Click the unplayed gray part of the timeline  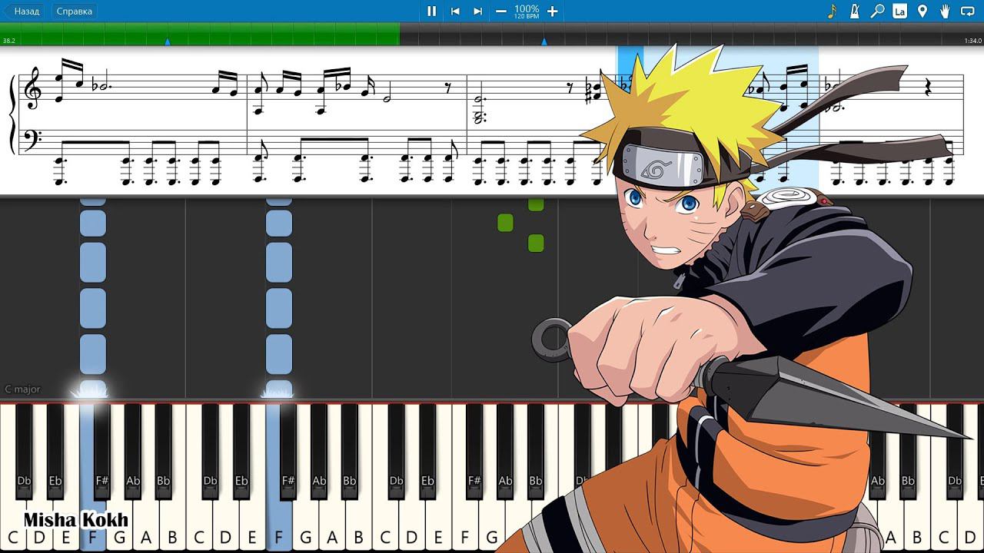click(692, 33)
